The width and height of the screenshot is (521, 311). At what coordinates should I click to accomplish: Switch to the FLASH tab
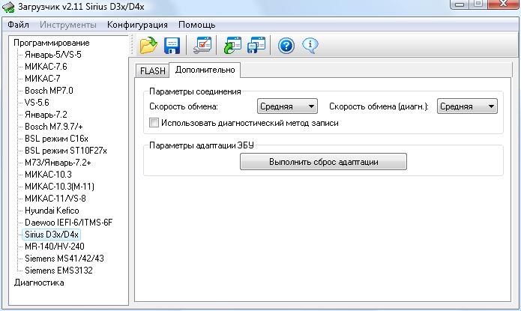[153, 70]
